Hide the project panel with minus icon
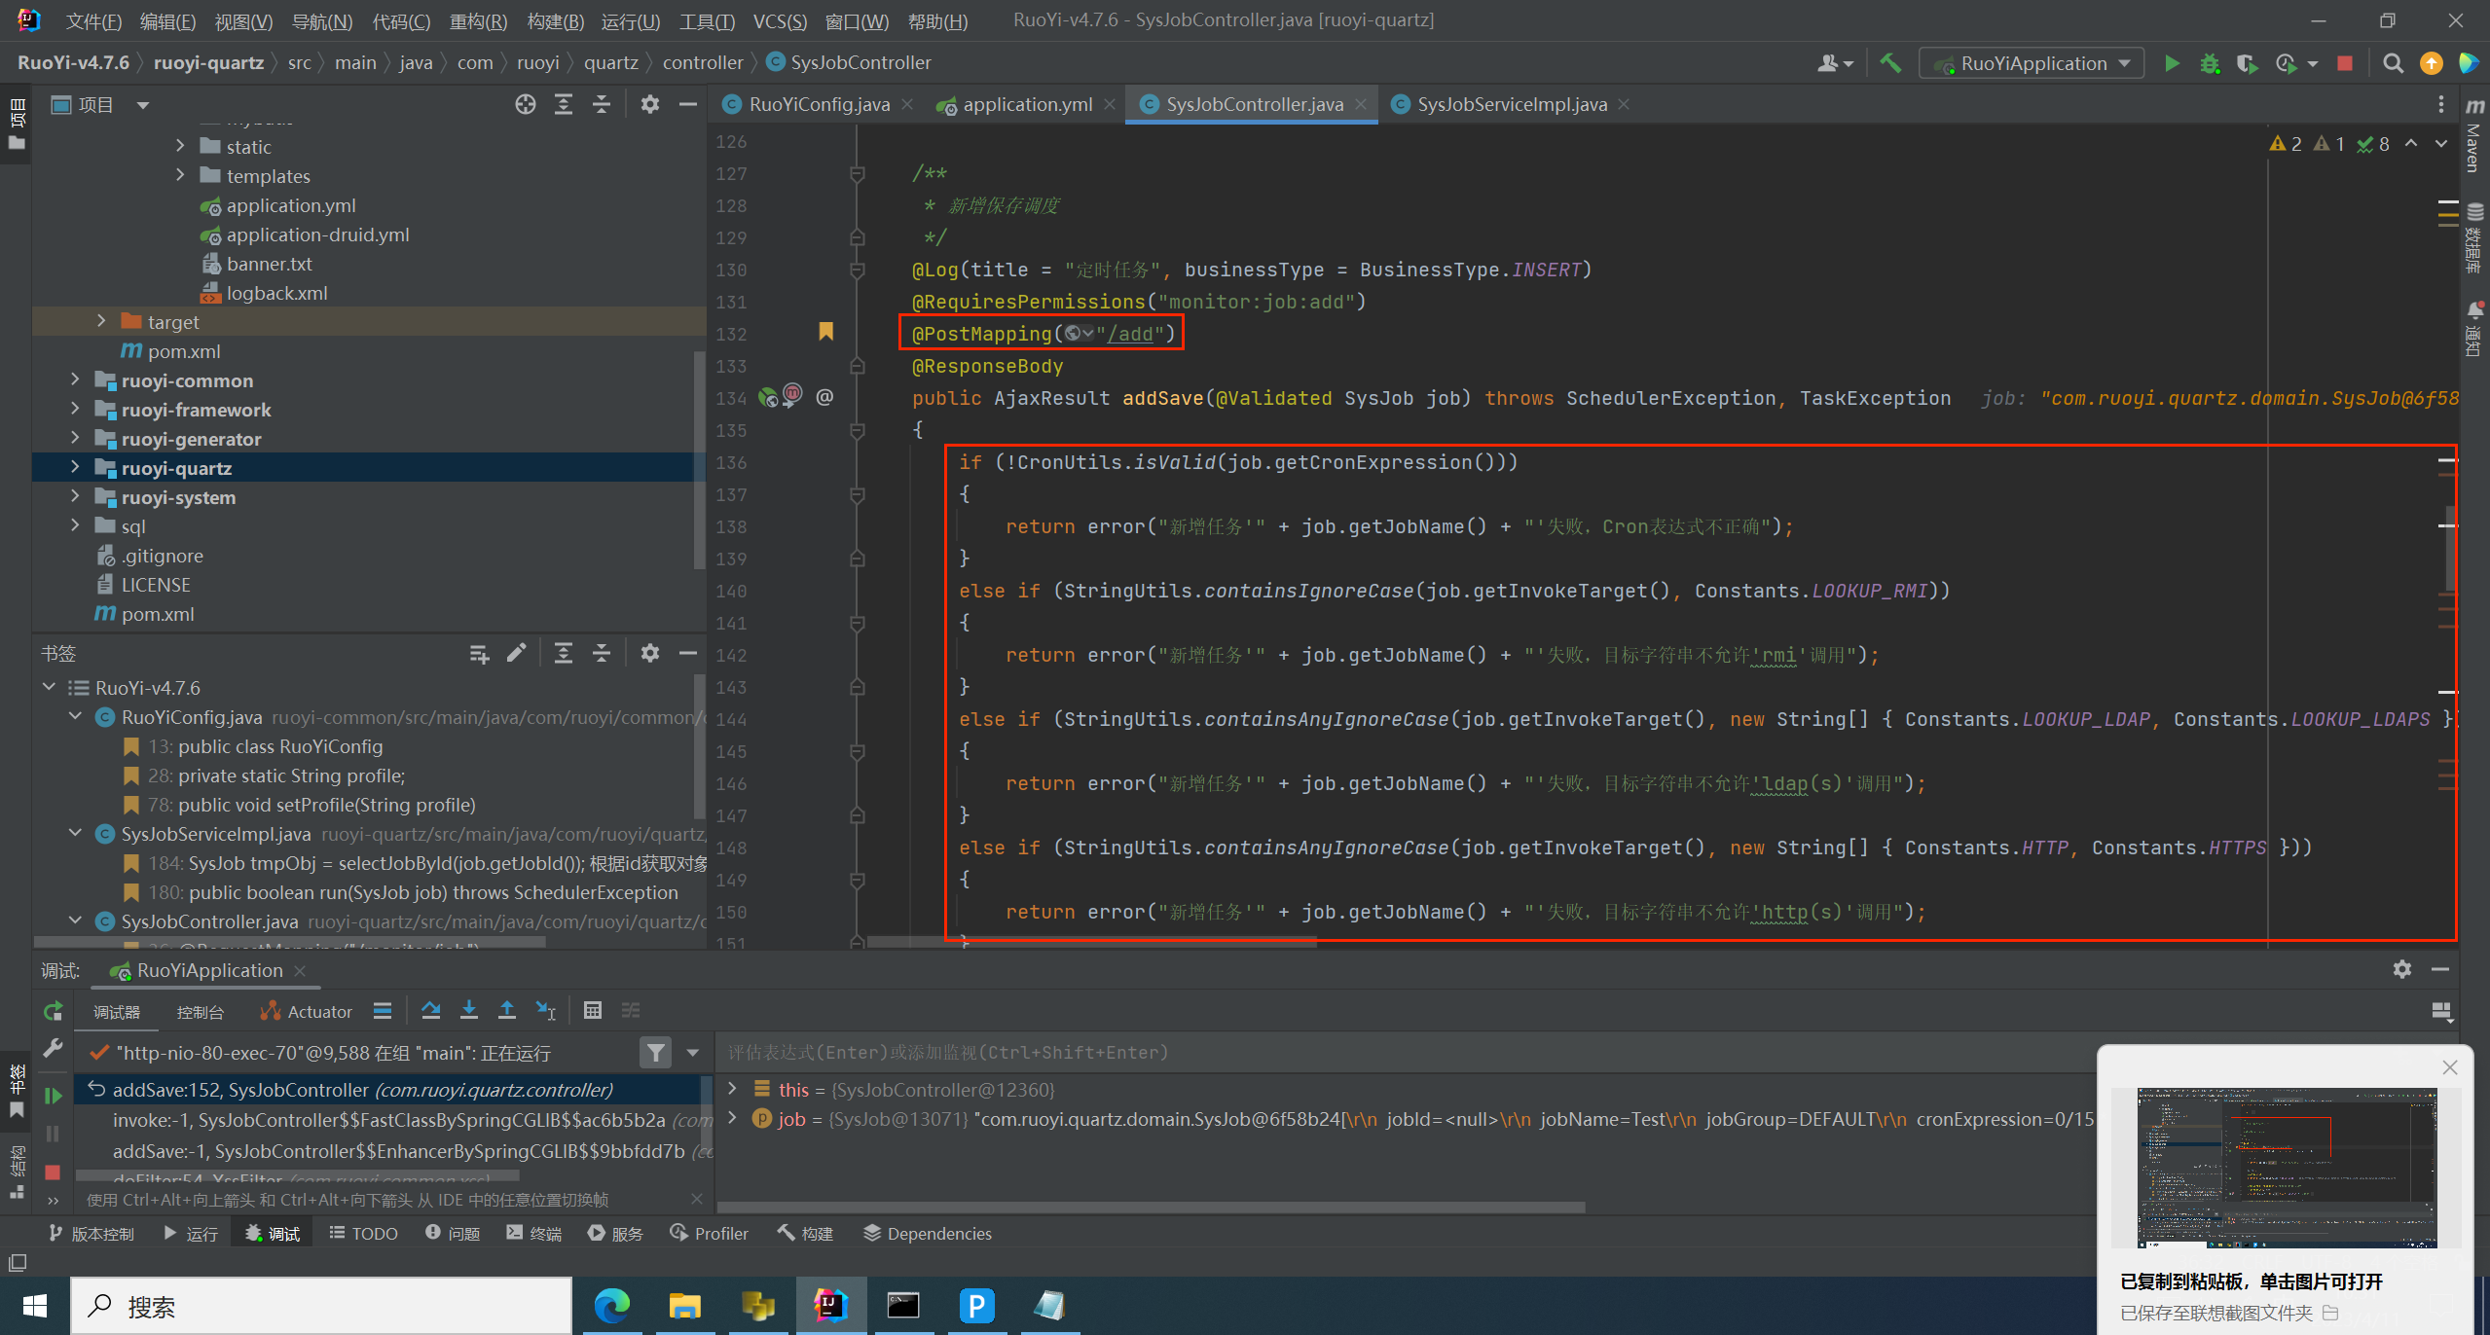 [x=688, y=104]
